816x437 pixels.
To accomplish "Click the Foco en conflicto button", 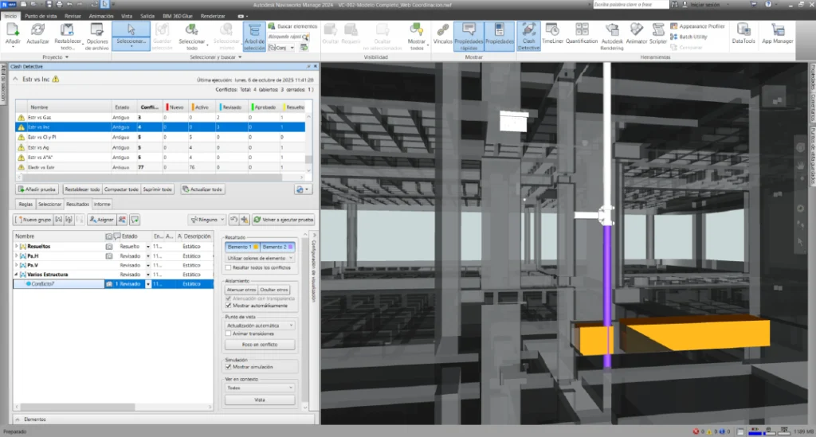I will pyautogui.click(x=260, y=345).
